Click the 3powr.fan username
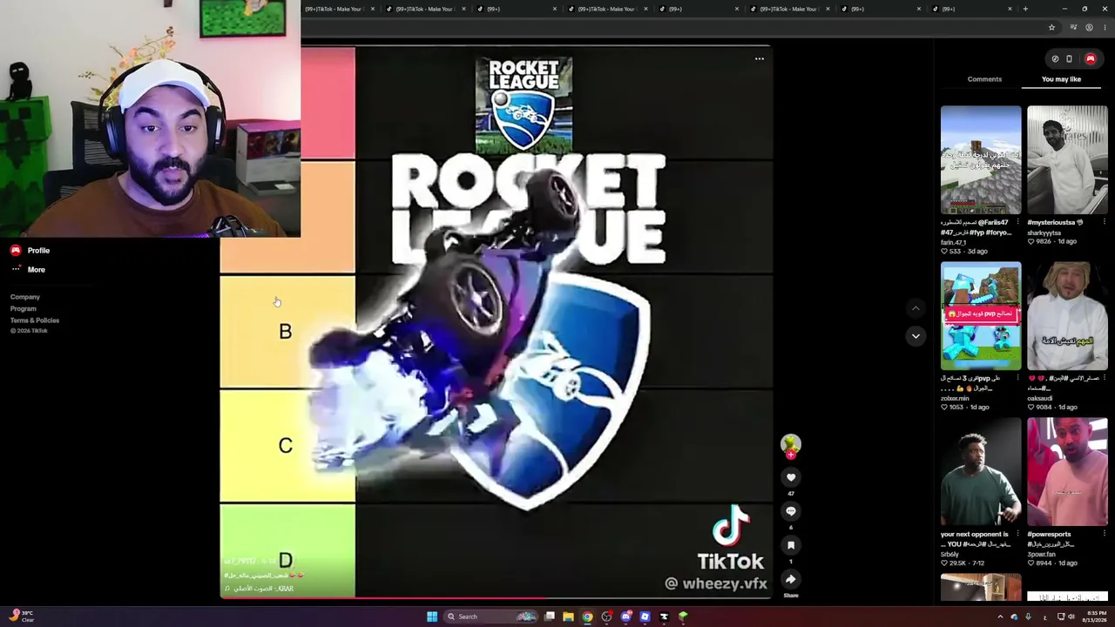Image resolution: width=1115 pixels, height=627 pixels. [1042, 553]
